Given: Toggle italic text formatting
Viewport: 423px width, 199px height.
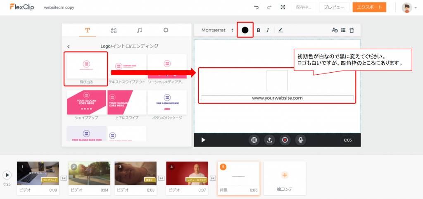Looking at the screenshot, I should 268,30.
